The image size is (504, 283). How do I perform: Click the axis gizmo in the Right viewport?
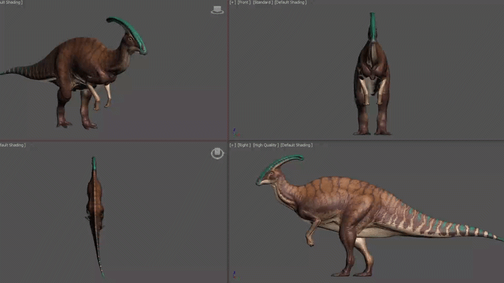235,275
